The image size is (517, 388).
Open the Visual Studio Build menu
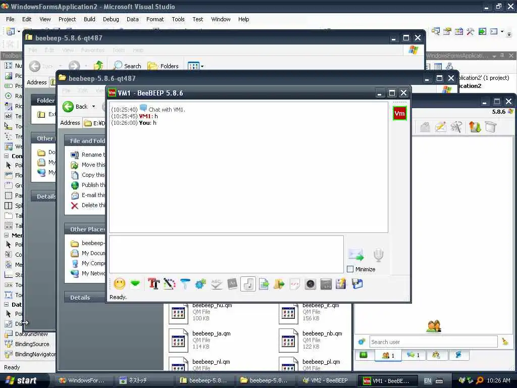click(x=89, y=19)
